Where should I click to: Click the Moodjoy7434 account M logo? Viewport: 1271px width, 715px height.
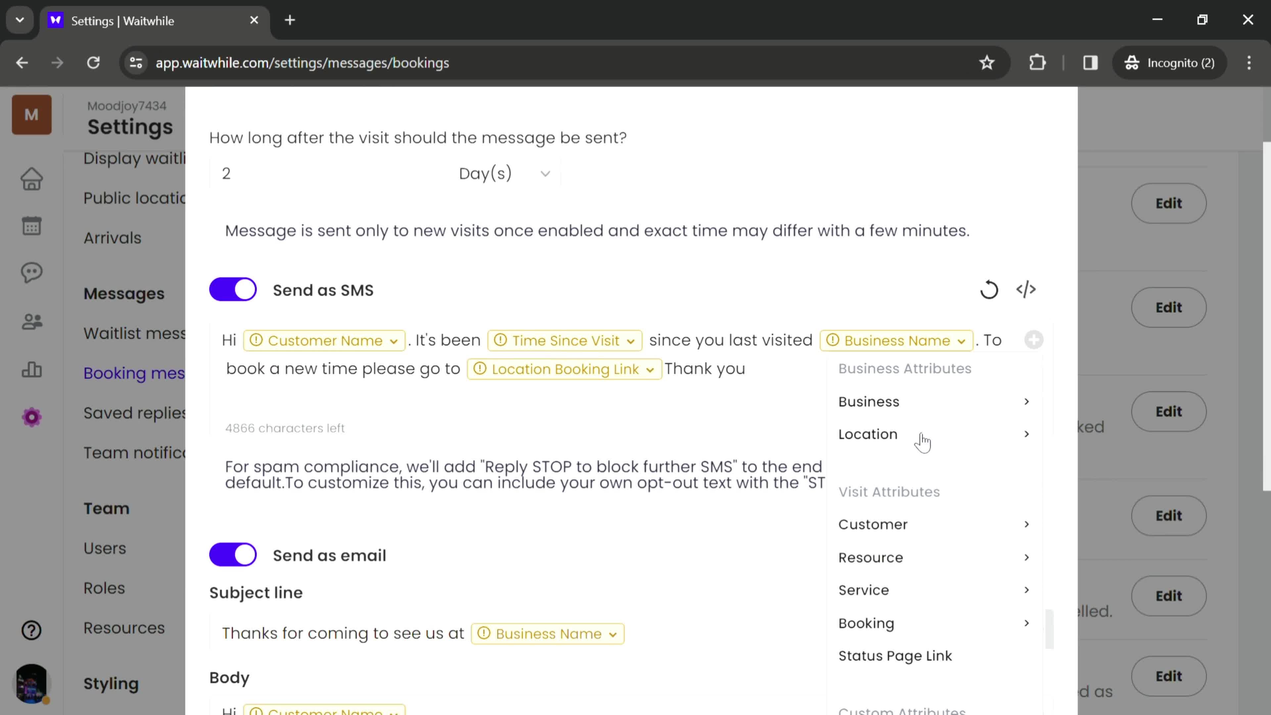31,115
